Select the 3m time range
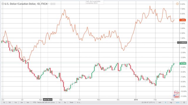Screen dimensions: 188x105 pyautogui.click(x=22, y=102)
